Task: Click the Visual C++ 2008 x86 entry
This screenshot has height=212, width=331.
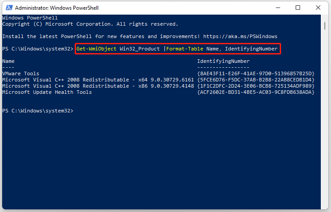Action: [x=98, y=86]
